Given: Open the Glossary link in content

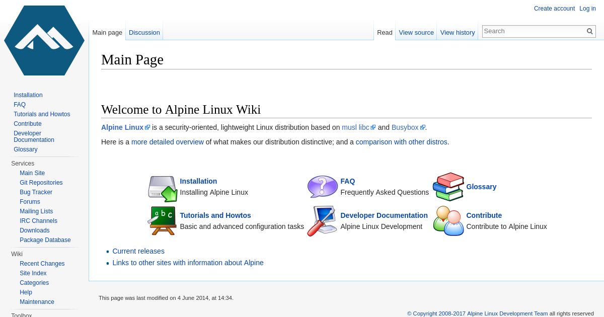Looking at the screenshot, I should 481,187.
